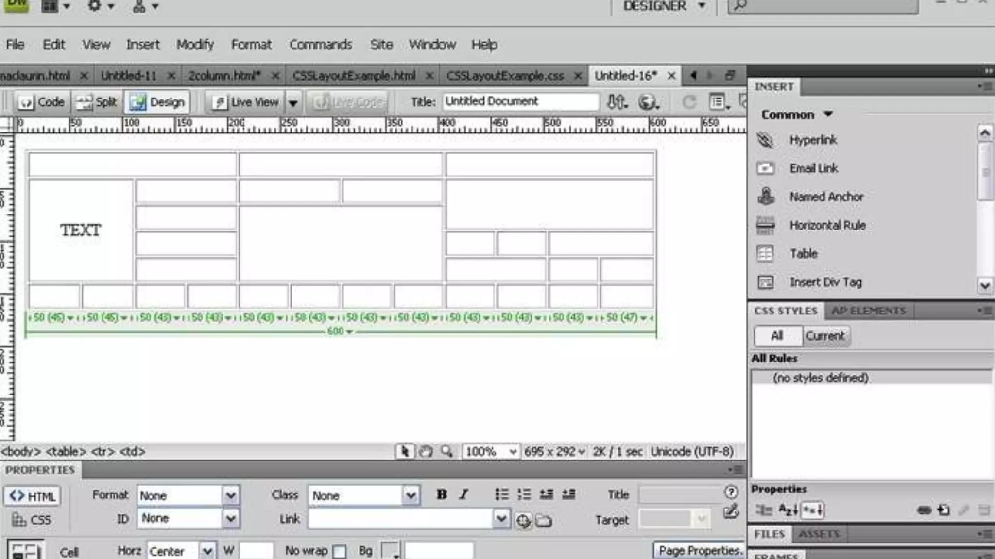Image resolution: width=995 pixels, height=559 pixels.
Task: Click the Table insert icon
Action: pyautogui.click(x=765, y=253)
